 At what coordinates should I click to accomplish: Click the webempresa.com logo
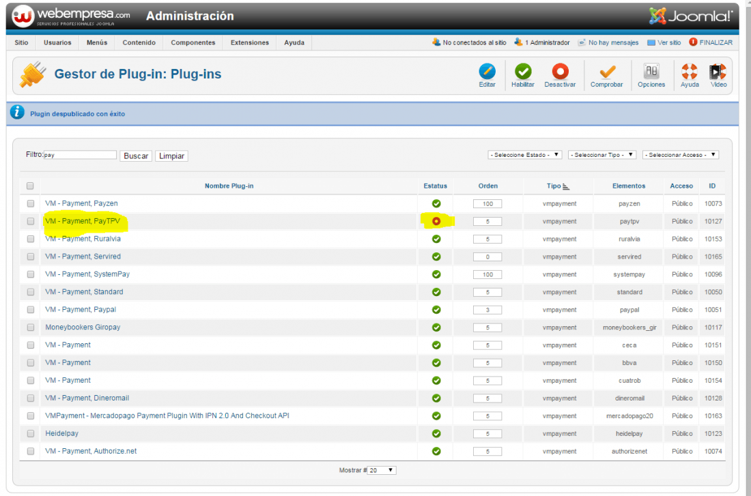(x=72, y=16)
